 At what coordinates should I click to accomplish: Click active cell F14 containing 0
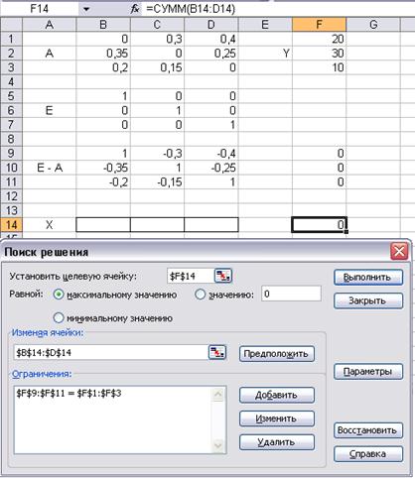click(x=319, y=225)
